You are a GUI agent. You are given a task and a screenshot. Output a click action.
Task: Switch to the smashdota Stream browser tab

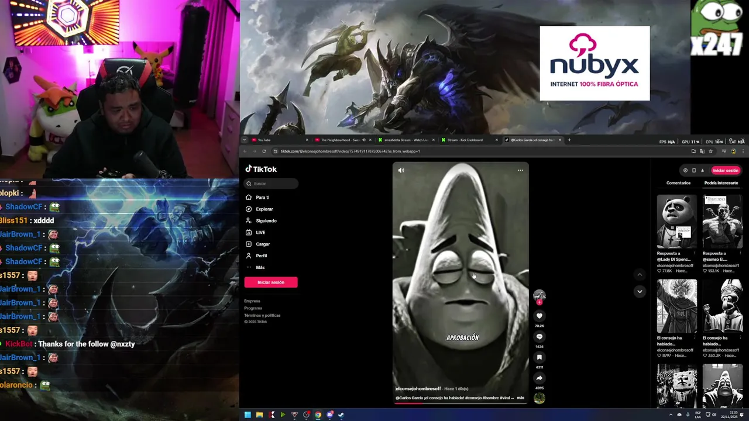(406, 140)
